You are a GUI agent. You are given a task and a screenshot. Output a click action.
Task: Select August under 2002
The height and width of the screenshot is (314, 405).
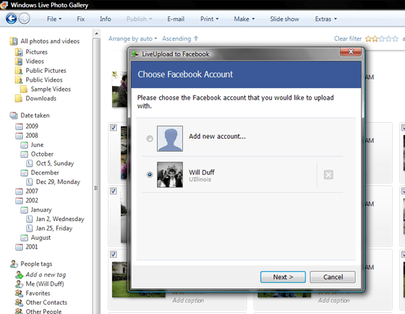click(x=40, y=238)
